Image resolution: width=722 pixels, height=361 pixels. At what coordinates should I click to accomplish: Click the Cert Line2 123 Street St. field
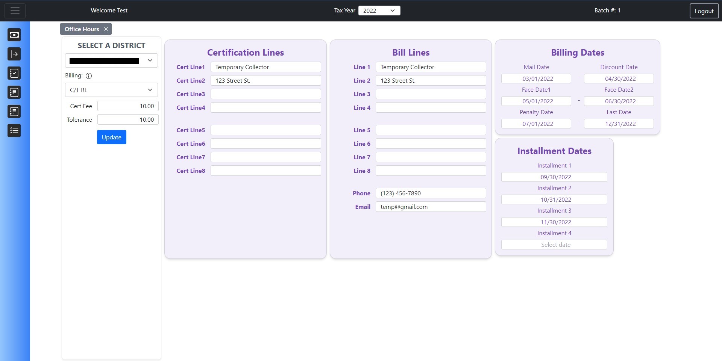pos(266,80)
